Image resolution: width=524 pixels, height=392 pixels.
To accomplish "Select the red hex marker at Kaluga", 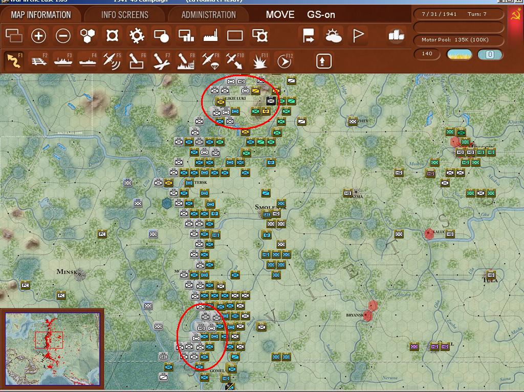I will point(429,233).
